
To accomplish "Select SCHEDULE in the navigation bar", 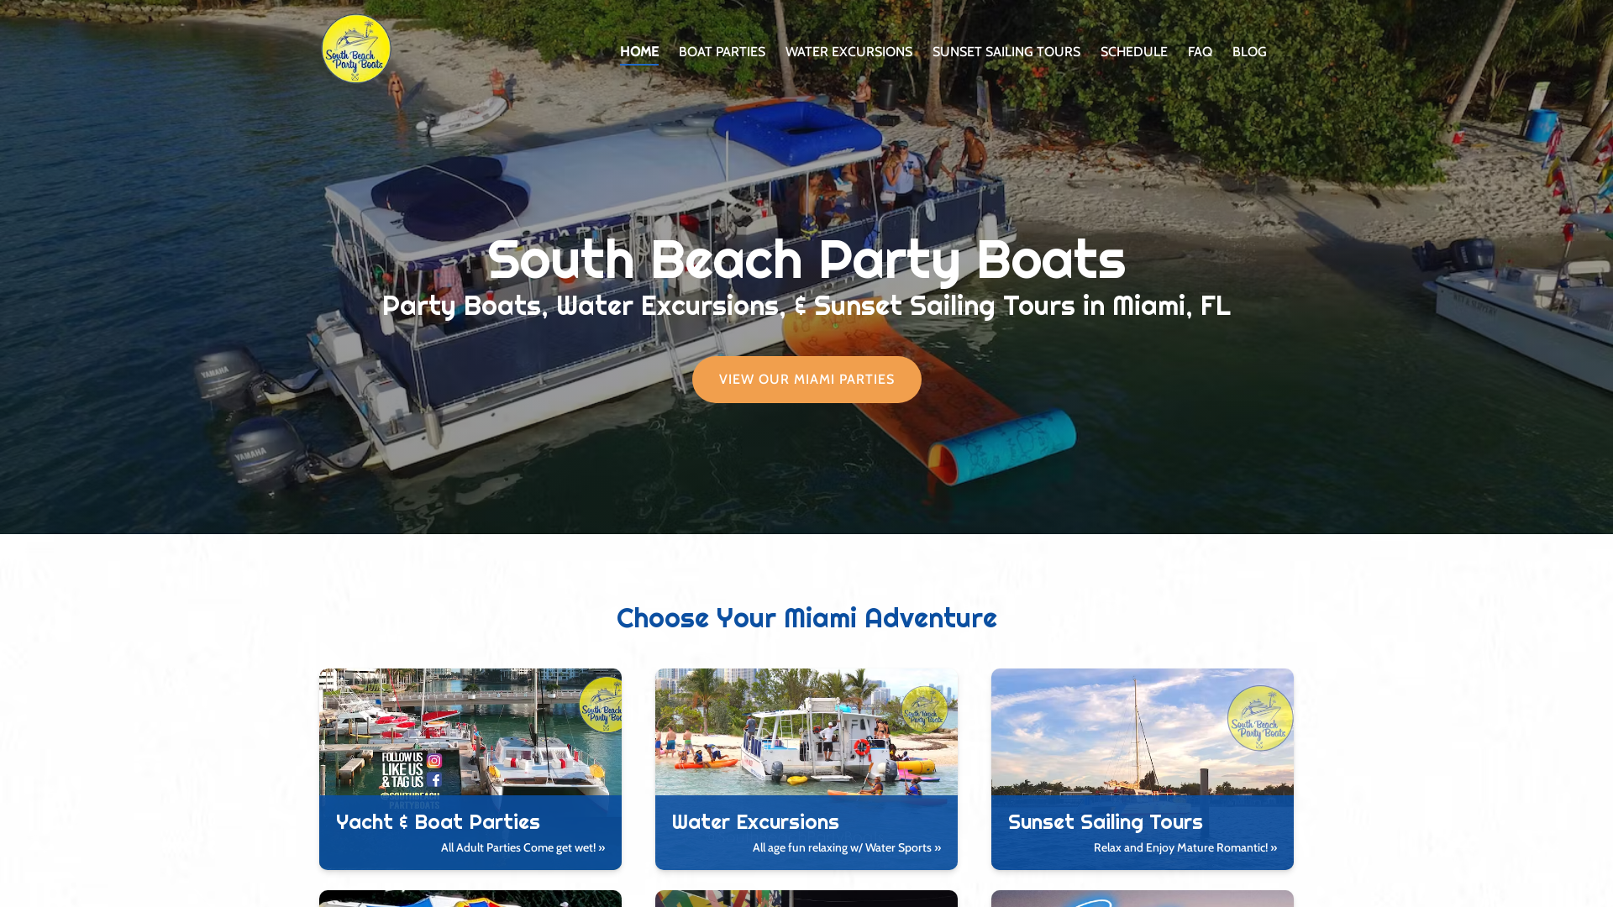I will click(1134, 52).
